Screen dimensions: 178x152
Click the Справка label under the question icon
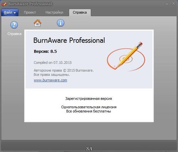click(x=15, y=34)
